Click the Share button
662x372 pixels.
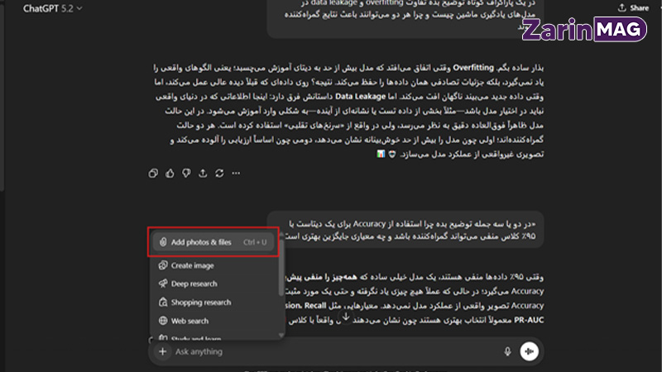click(x=633, y=8)
